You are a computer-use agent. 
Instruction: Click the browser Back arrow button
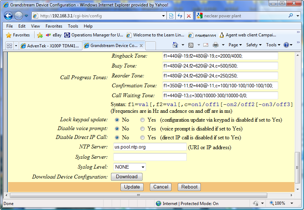pos(8,16)
